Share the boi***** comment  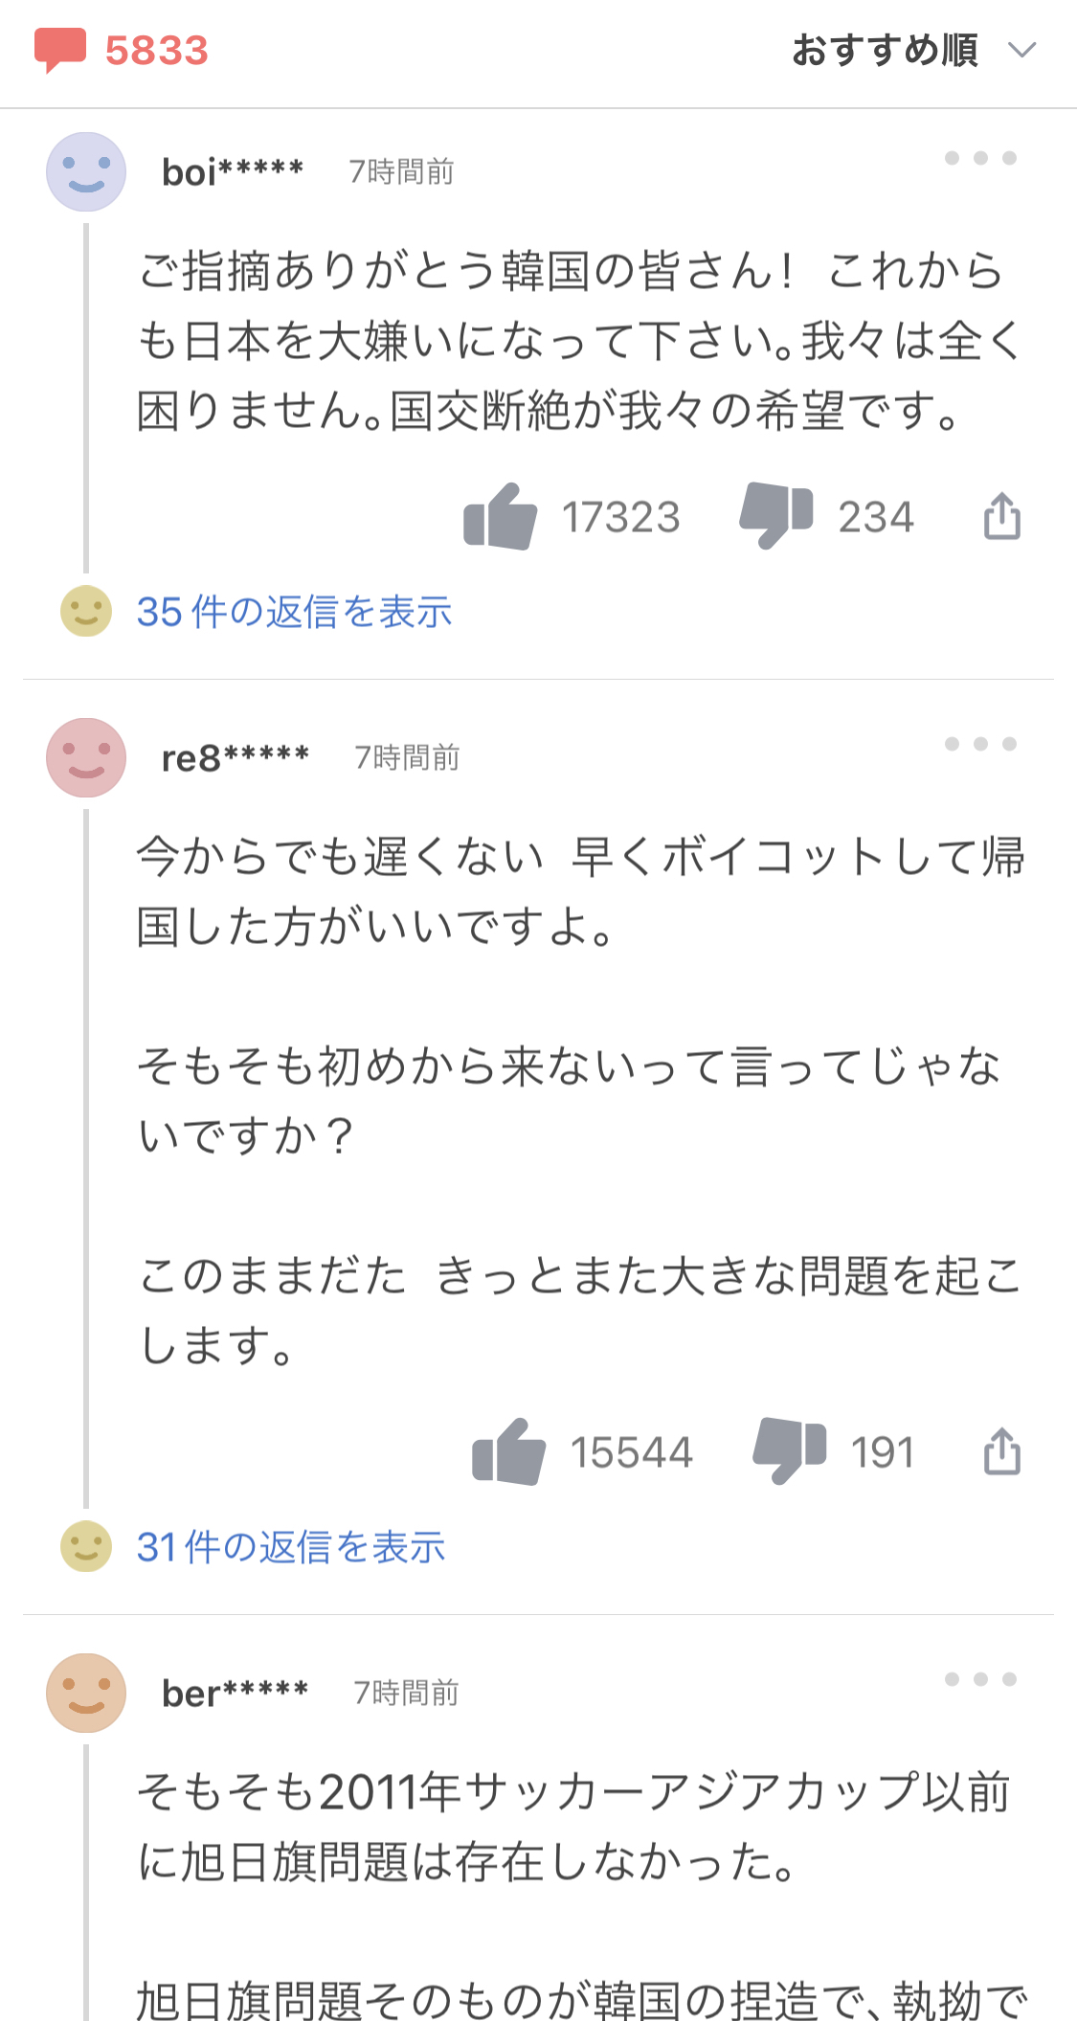1001,517
